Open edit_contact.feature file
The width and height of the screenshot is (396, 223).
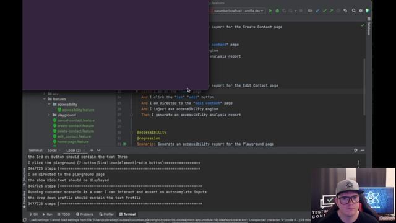(74, 136)
